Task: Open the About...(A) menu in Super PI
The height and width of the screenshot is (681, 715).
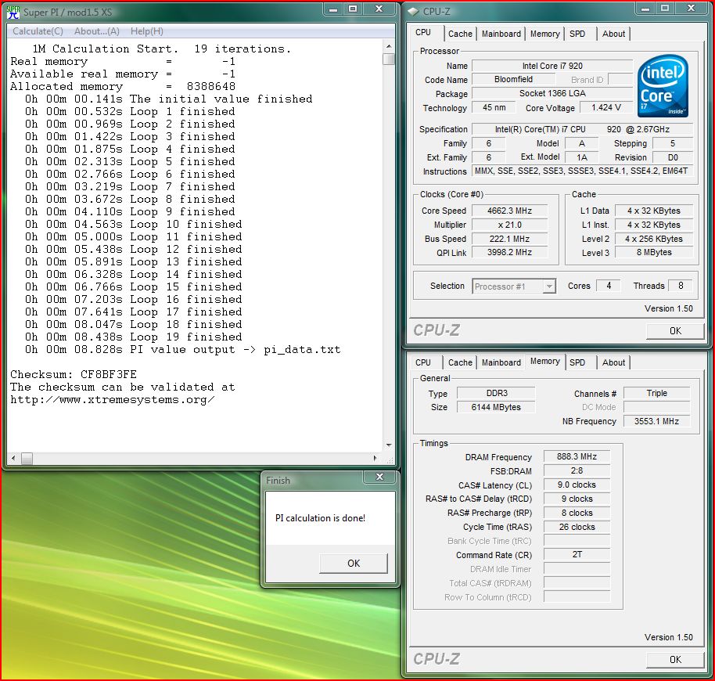Action: [x=97, y=31]
